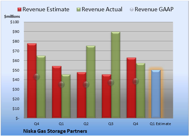Click the '$10' y-axis label
This screenshot has height=136, width=189.
16,109
